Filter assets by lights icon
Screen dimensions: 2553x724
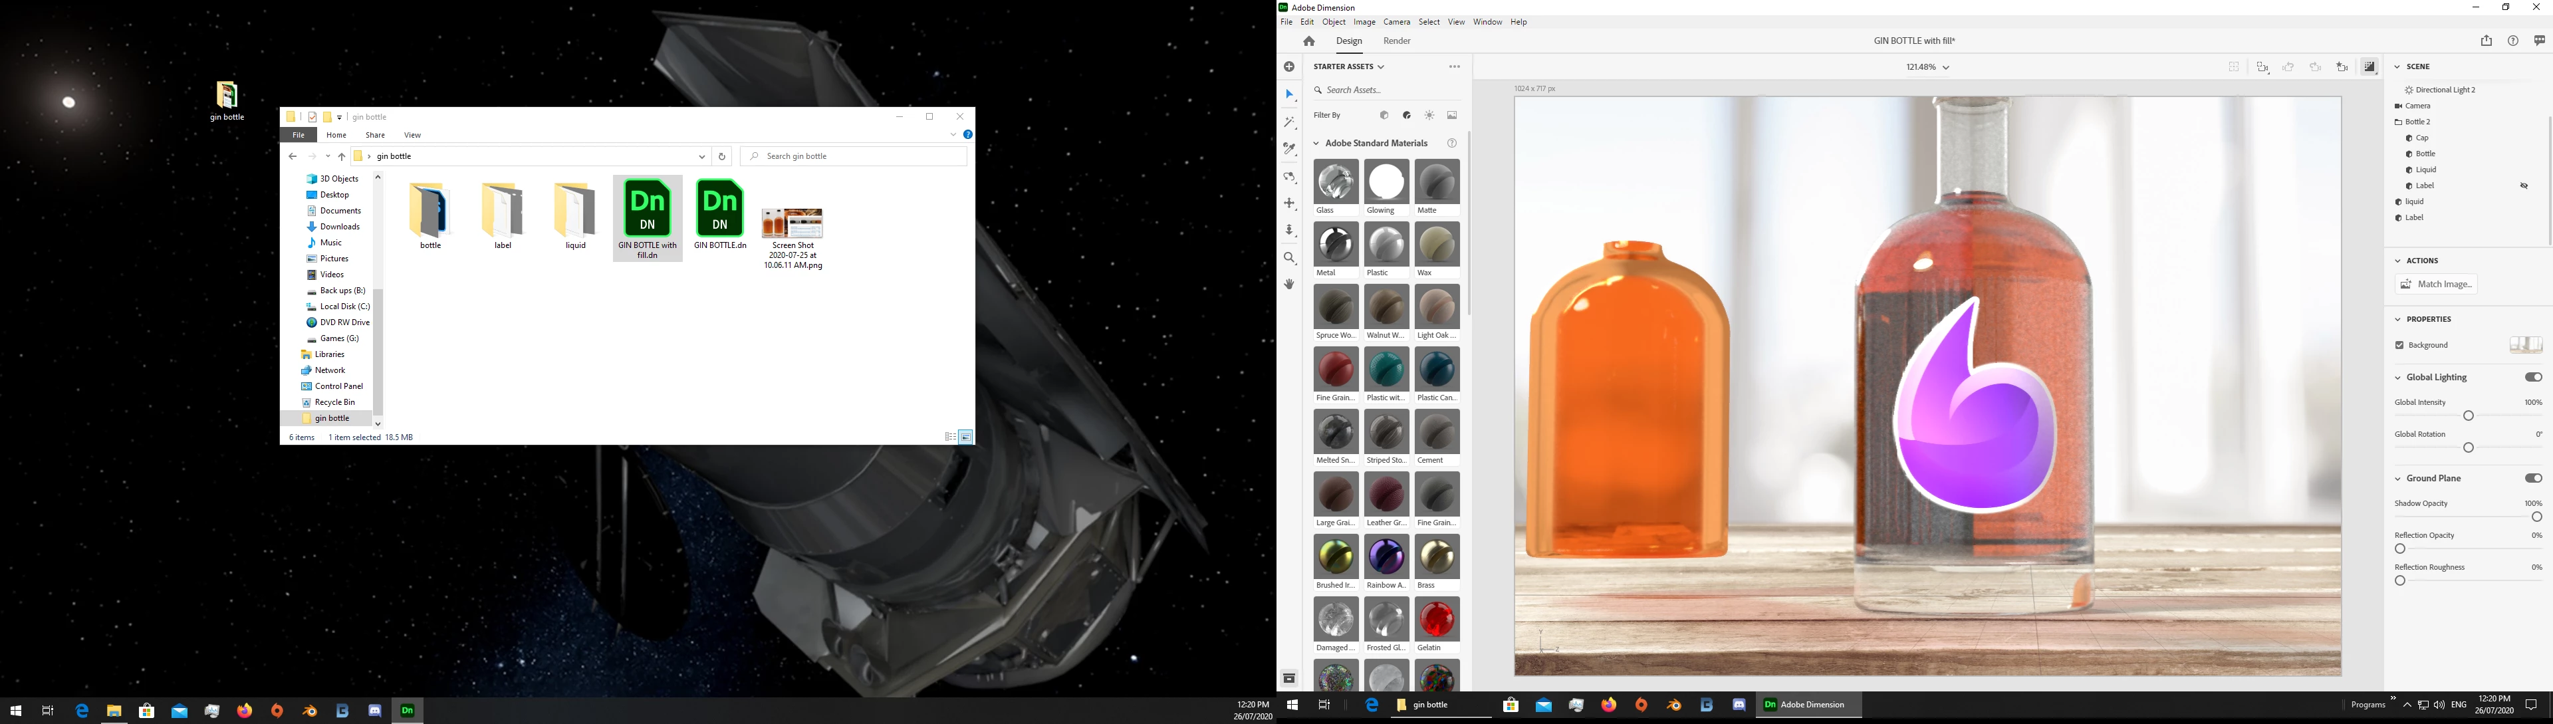[1429, 116]
